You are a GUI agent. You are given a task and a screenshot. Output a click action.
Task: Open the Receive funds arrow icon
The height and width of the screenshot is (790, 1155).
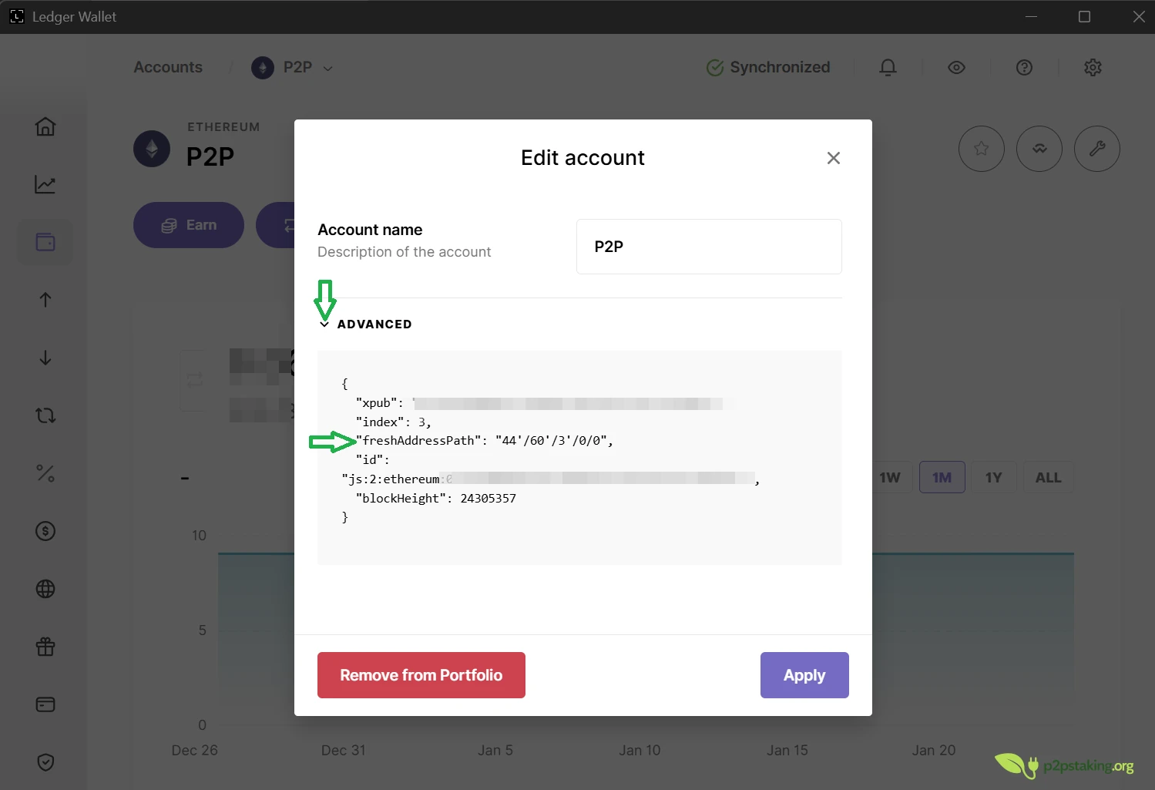45,358
